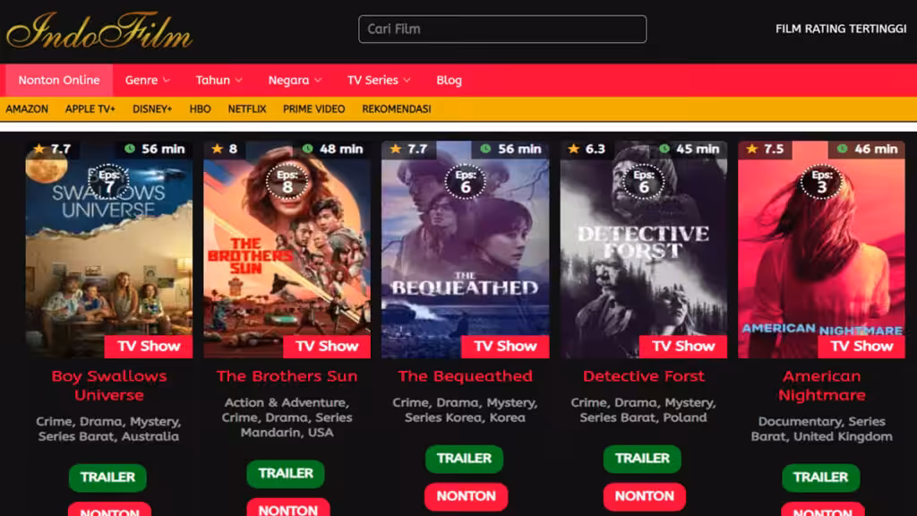Click the IndoFilm logo

(x=99, y=30)
